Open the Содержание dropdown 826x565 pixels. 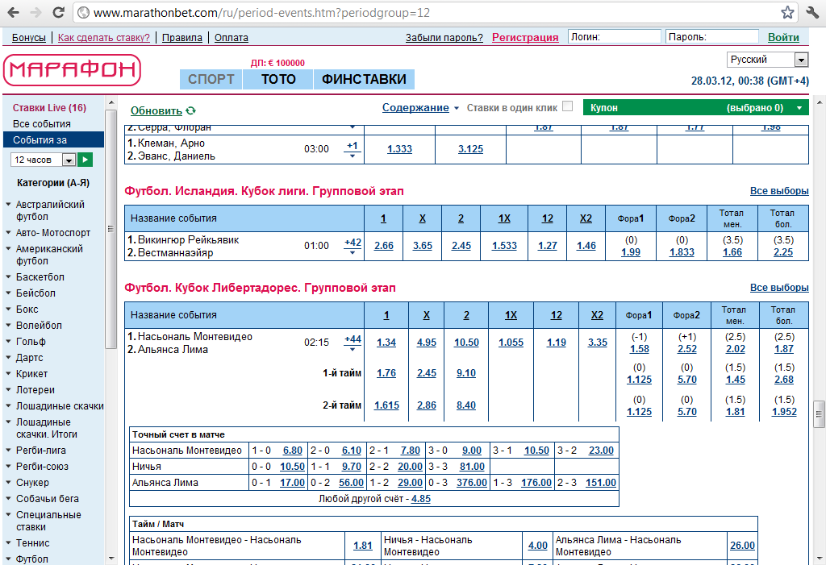pyautogui.click(x=420, y=107)
